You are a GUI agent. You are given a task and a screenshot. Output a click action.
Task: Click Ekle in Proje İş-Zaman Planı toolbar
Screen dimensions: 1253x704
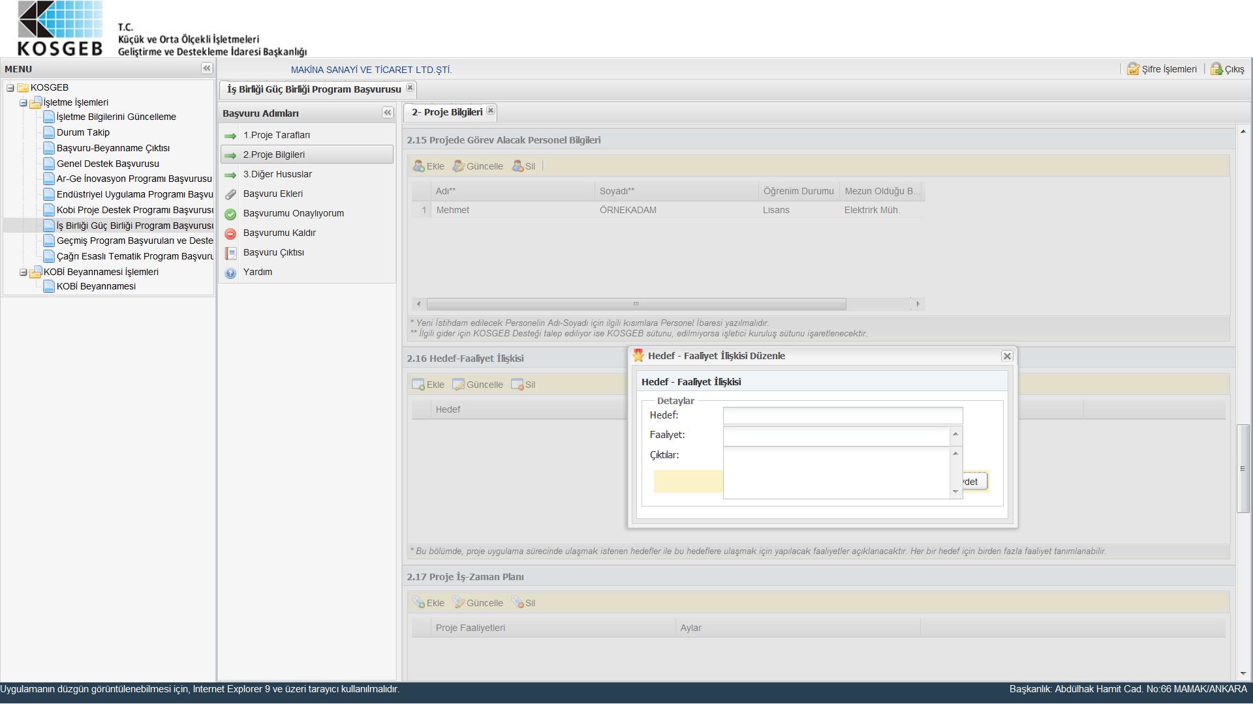pyautogui.click(x=429, y=603)
